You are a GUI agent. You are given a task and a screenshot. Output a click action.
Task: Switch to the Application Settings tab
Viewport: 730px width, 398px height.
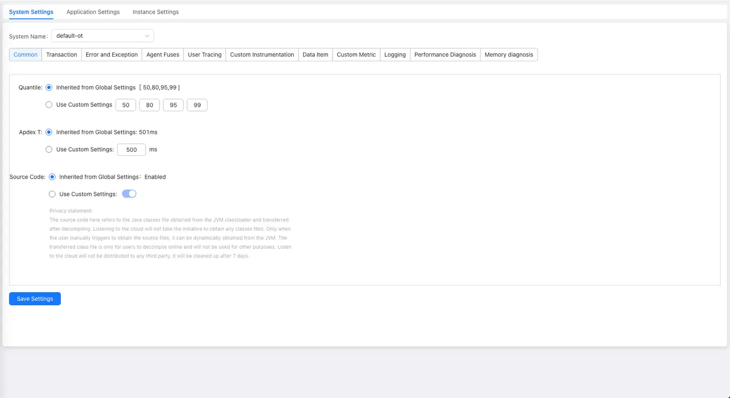click(93, 12)
